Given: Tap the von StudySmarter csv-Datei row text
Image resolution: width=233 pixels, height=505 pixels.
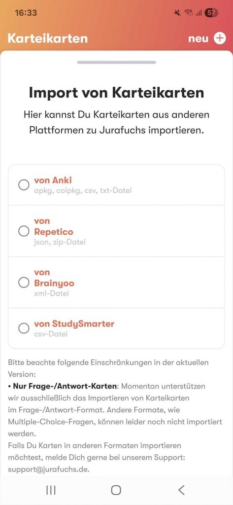Looking at the screenshot, I should tap(74, 328).
